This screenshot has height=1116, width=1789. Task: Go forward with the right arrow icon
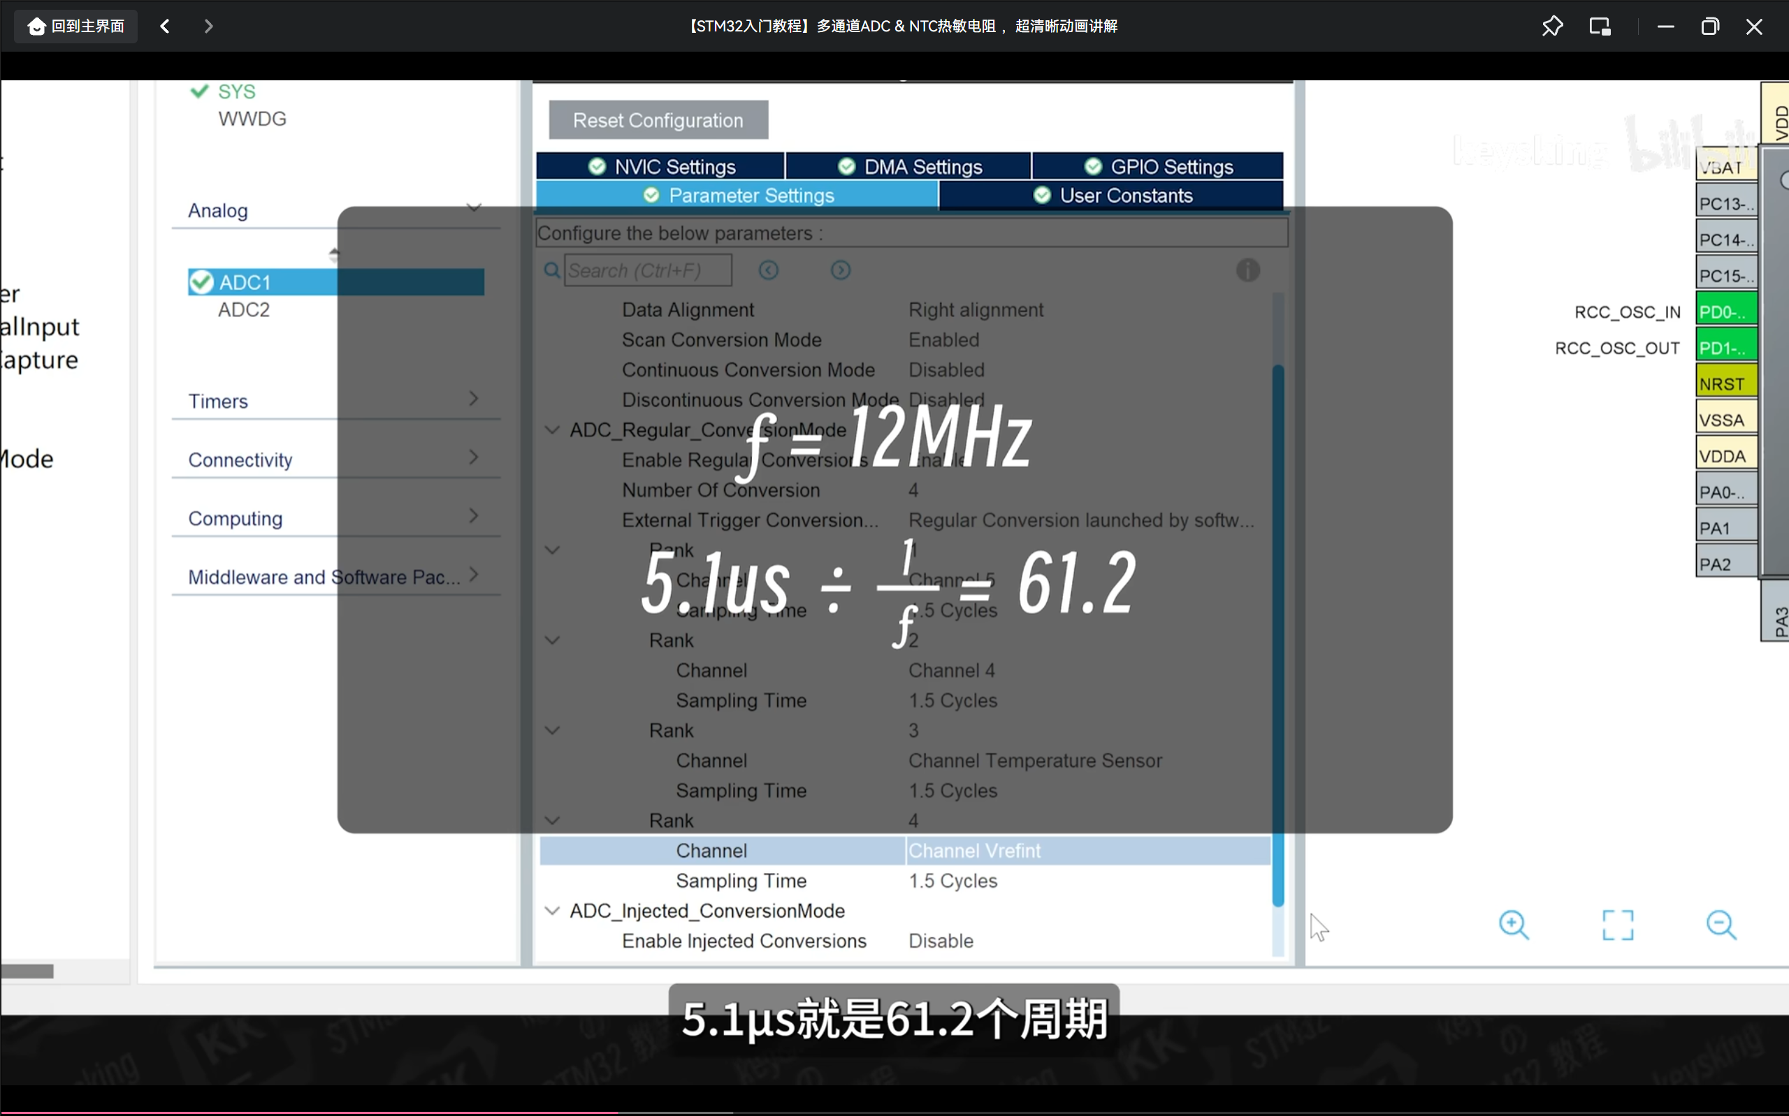pos(208,27)
